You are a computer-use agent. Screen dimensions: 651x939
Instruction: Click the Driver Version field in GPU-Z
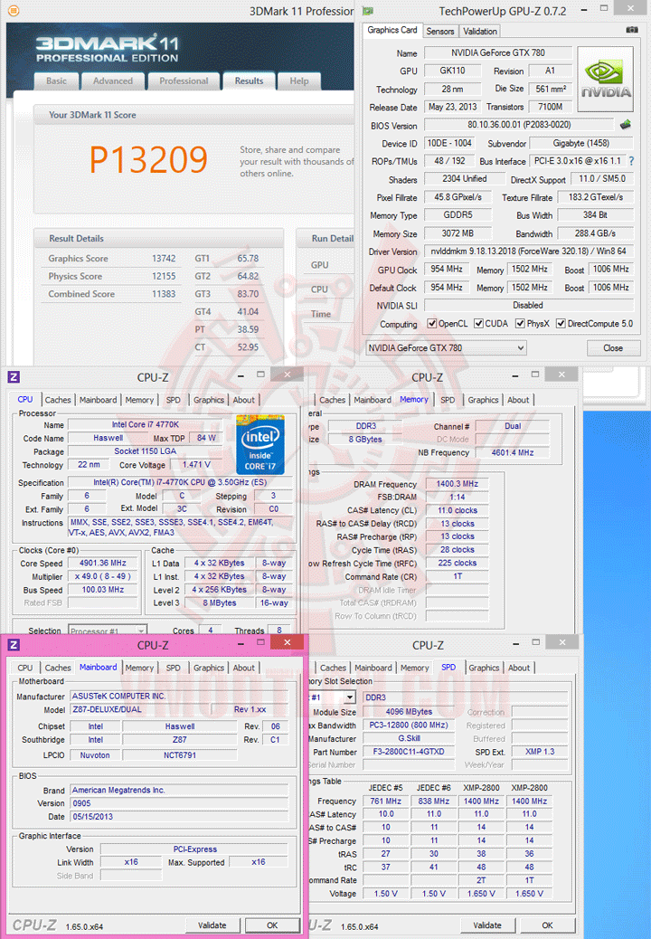(528, 251)
